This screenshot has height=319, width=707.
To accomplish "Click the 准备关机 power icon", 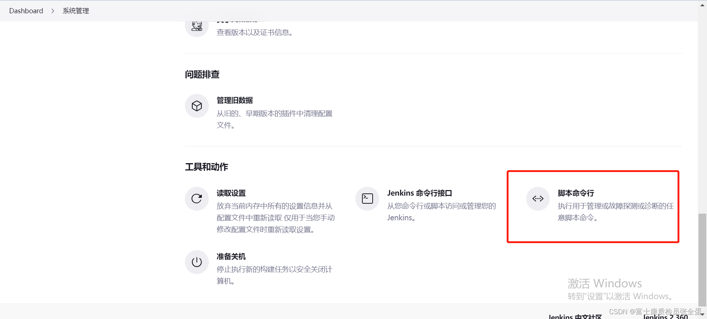I will coord(197,262).
